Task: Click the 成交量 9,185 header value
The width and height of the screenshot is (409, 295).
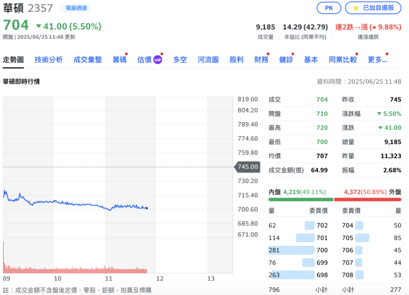Action: [265, 27]
